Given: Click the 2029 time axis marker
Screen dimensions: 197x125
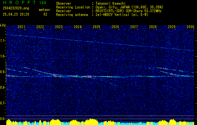Looking at the screenshot, I should coord(172,27).
